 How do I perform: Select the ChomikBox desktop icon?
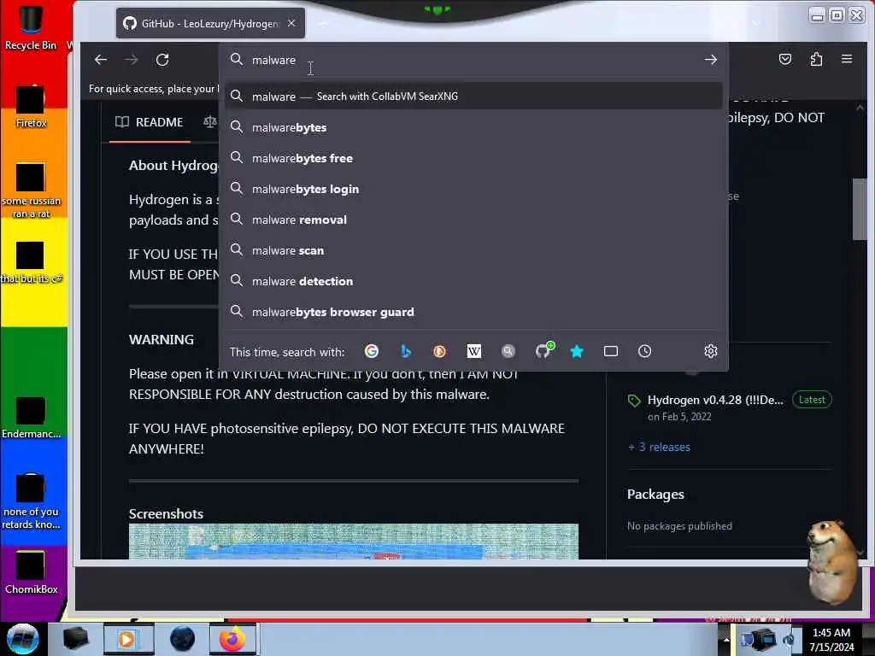[31, 571]
